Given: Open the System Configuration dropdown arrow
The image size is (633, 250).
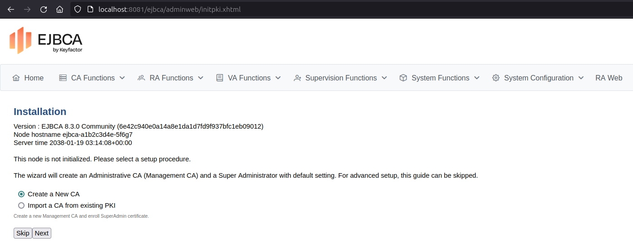Looking at the screenshot, I should point(581,78).
